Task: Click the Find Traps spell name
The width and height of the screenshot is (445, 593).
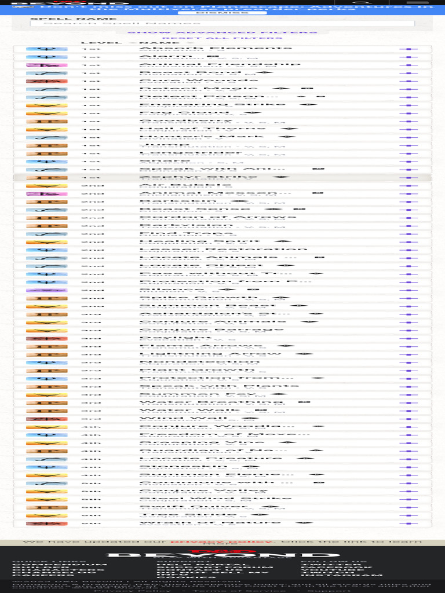Action: (185, 233)
